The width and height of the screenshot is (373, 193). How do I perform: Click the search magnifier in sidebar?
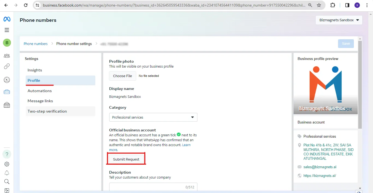pyautogui.click(x=7, y=182)
